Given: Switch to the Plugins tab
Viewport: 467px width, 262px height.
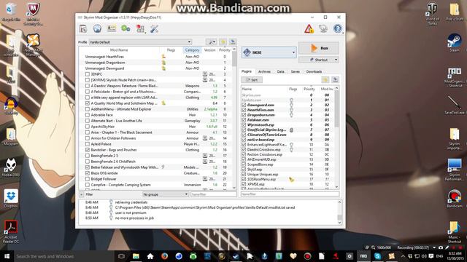Looking at the screenshot, I should (247, 71).
